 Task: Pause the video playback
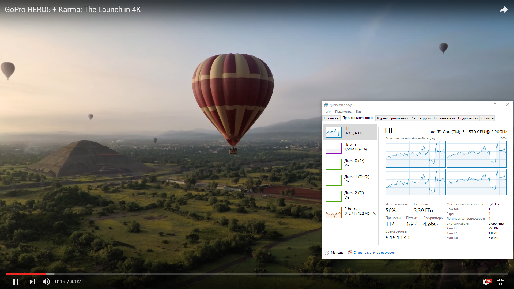coord(16,282)
